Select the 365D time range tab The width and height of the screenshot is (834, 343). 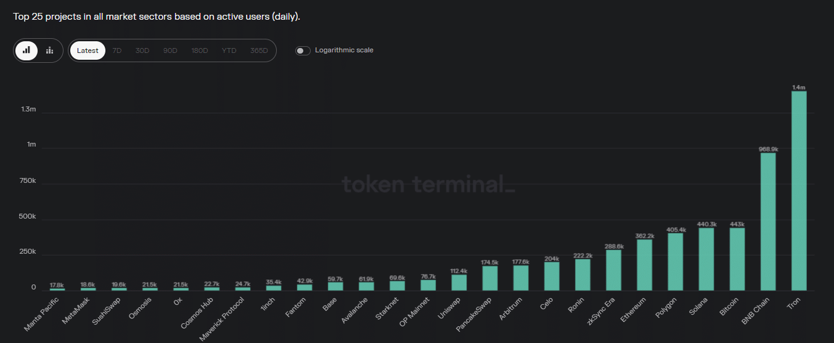tap(260, 50)
